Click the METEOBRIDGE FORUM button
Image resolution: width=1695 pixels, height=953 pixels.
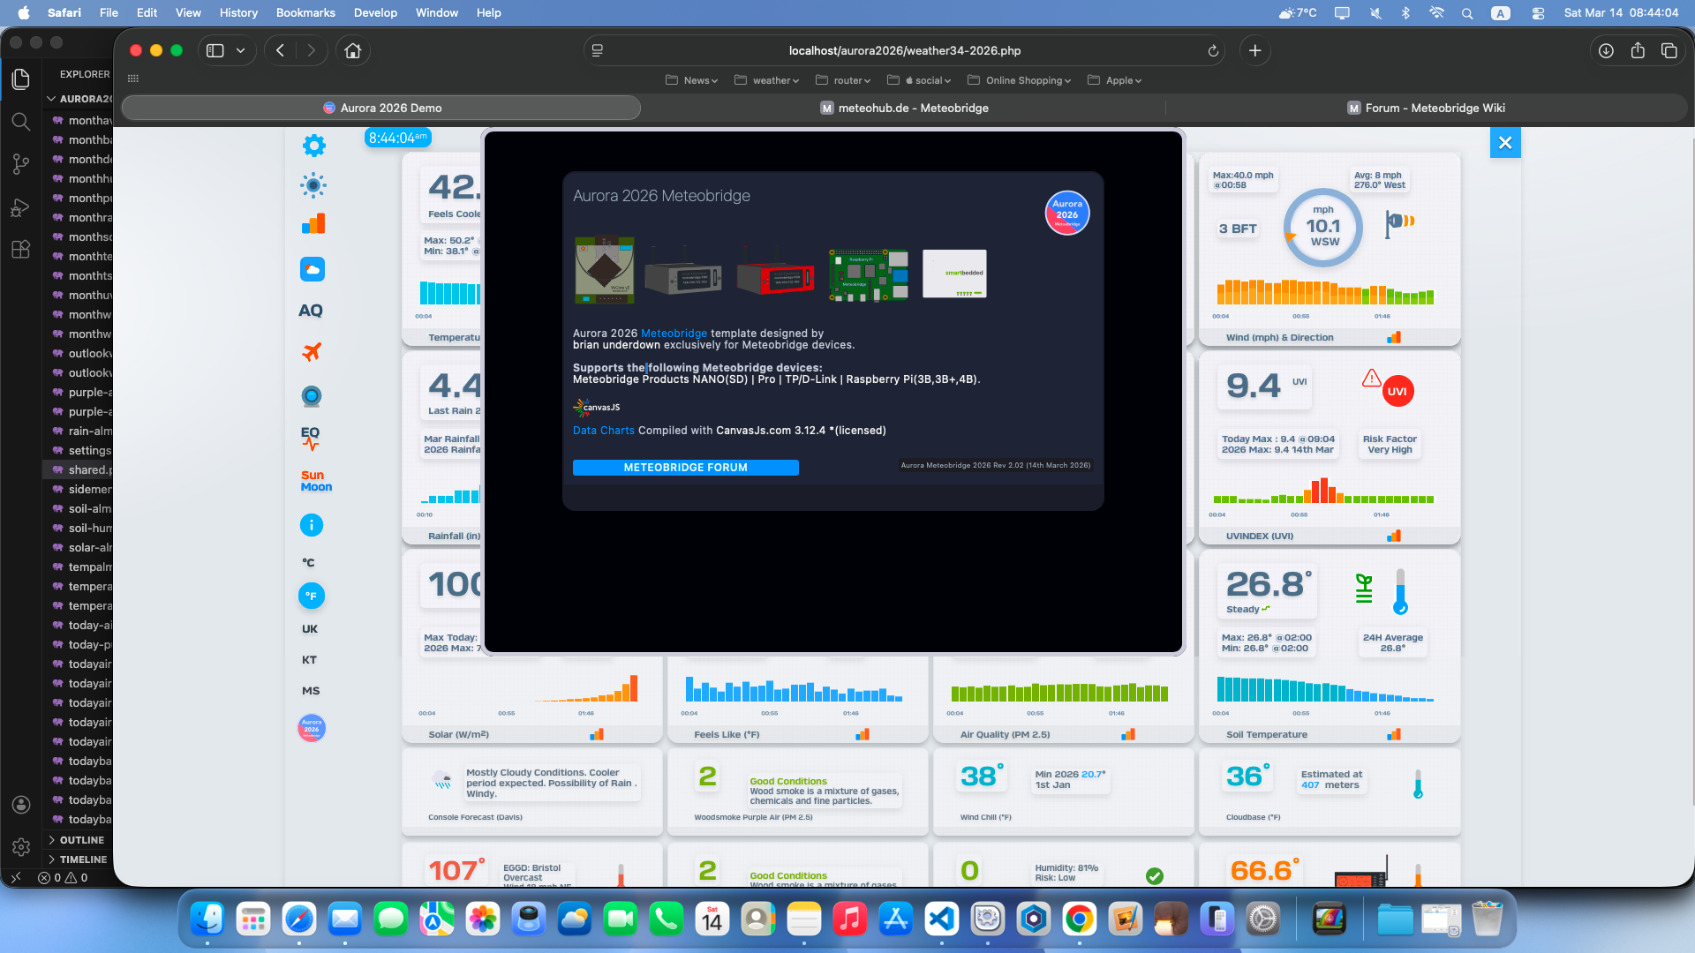click(685, 468)
